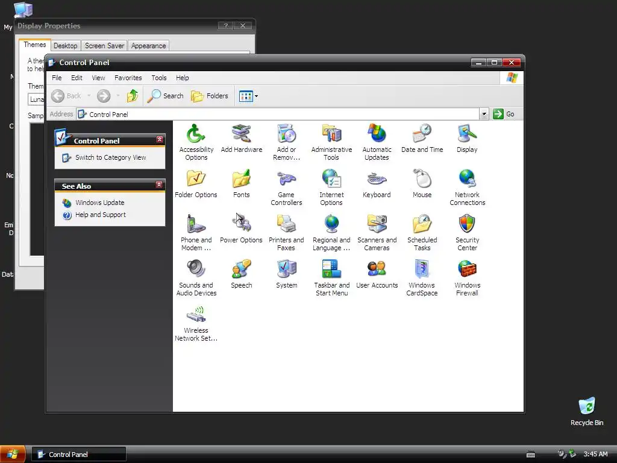Collapse the Control Panel sidebar section
Viewport: 617px width, 463px height.
tap(159, 139)
